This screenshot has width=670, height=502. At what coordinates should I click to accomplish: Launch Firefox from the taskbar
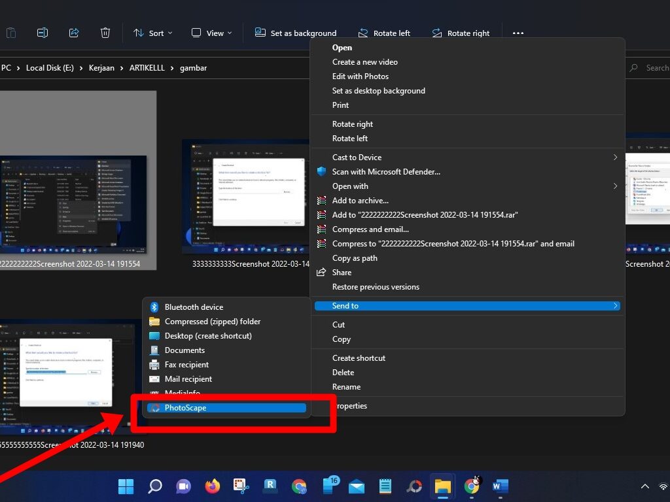tap(212, 486)
